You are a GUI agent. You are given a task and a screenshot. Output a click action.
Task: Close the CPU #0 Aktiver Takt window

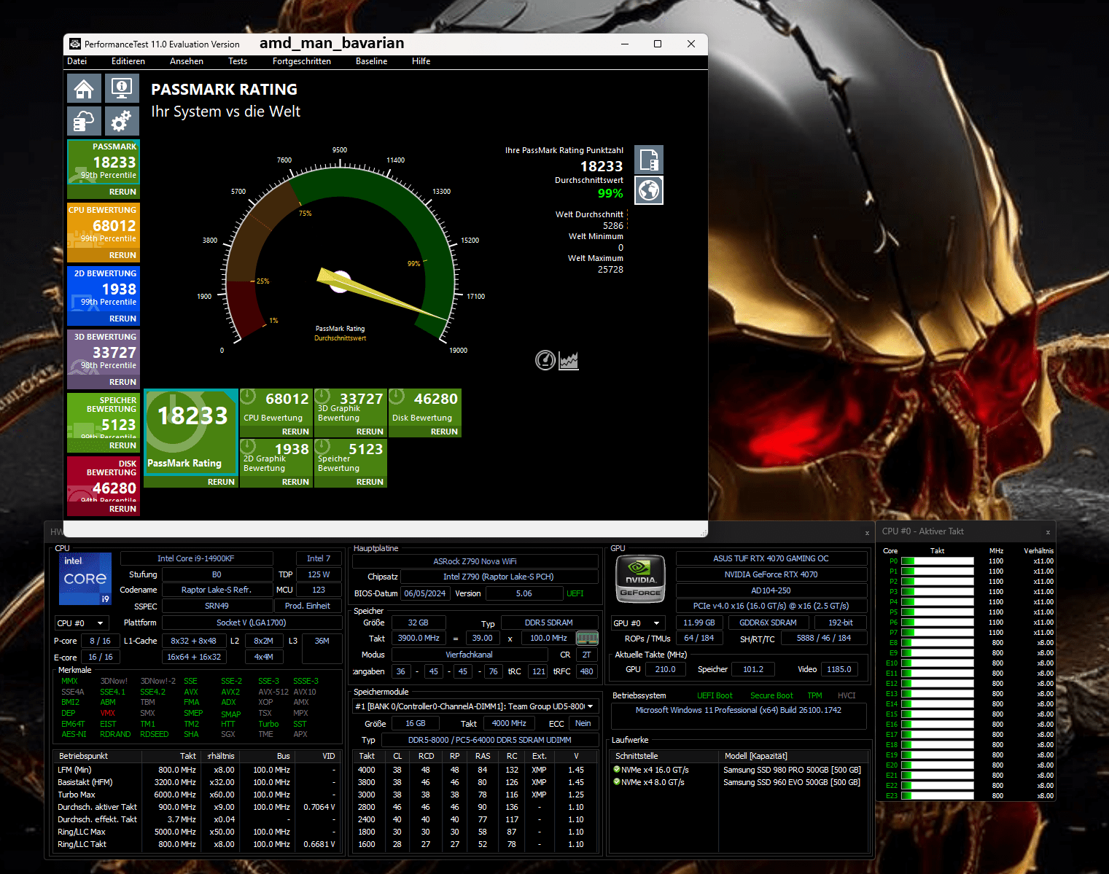pyautogui.click(x=1048, y=532)
